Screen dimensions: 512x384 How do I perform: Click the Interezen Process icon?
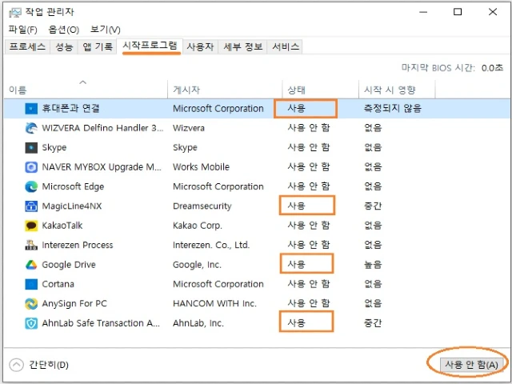point(31,246)
